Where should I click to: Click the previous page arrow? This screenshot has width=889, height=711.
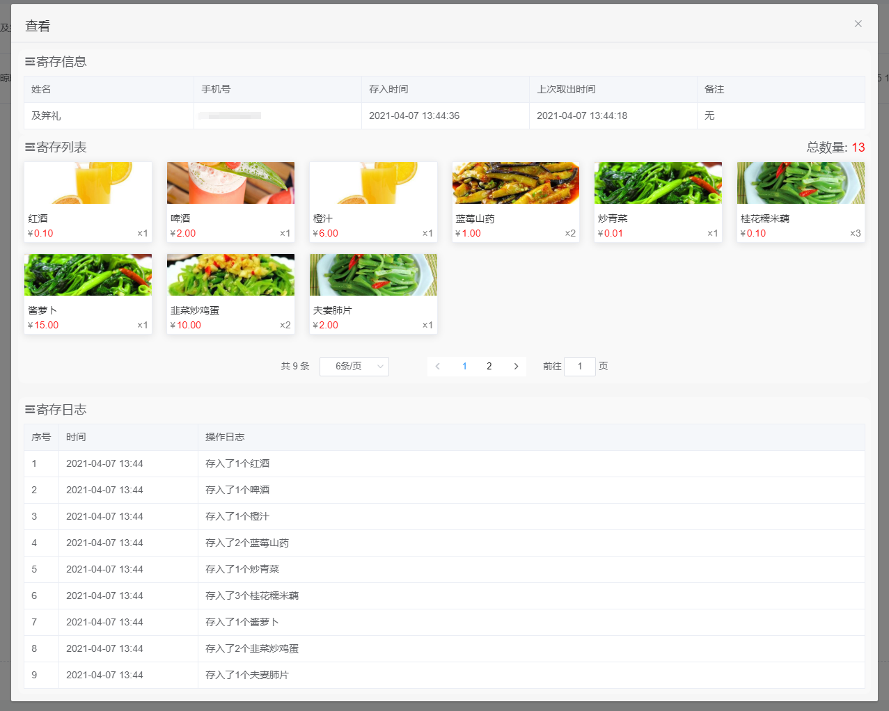pyautogui.click(x=437, y=367)
